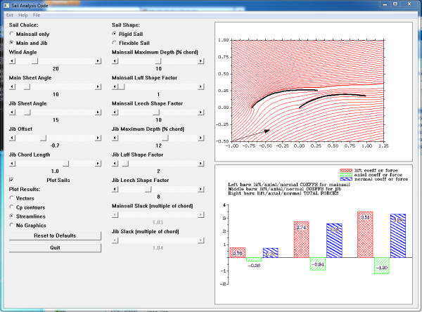Click the Jib Leech Shape Factor left arrow

pos(115,188)
